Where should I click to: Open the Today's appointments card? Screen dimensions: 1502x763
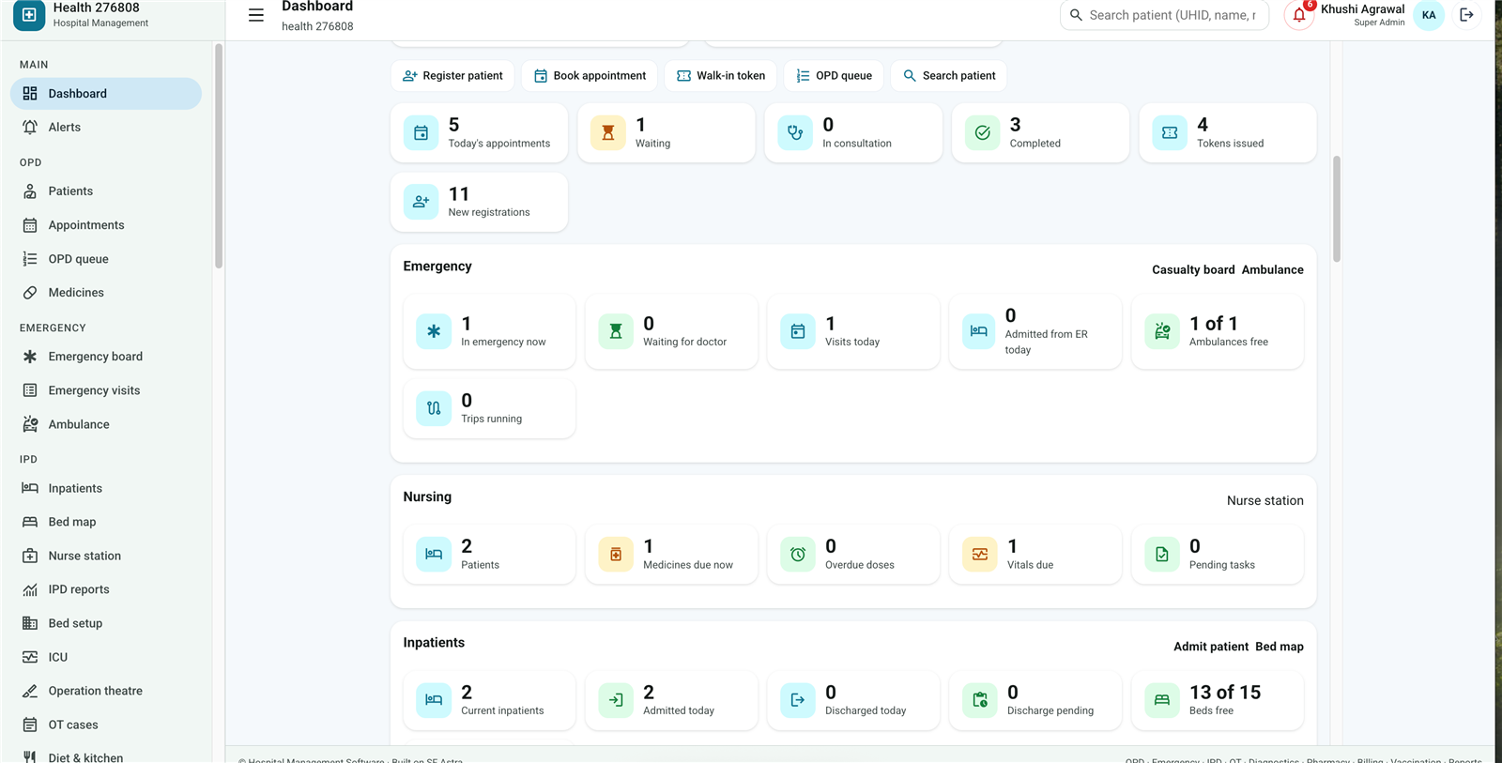click(x=479, y=133)
